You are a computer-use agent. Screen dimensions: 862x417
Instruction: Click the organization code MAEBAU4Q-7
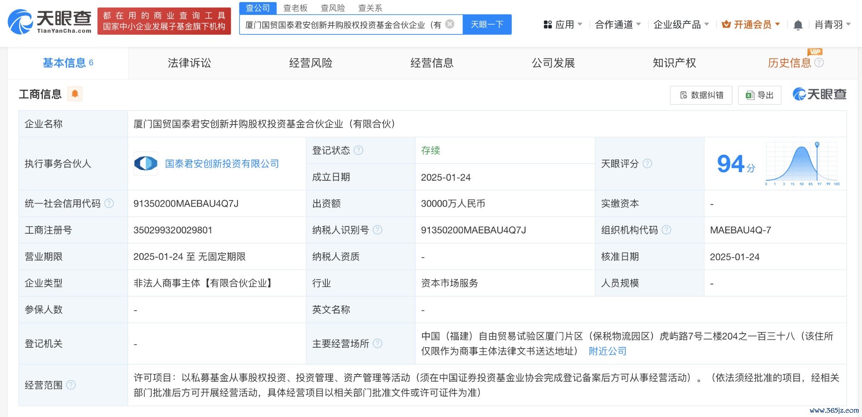(x=740, y=230)
